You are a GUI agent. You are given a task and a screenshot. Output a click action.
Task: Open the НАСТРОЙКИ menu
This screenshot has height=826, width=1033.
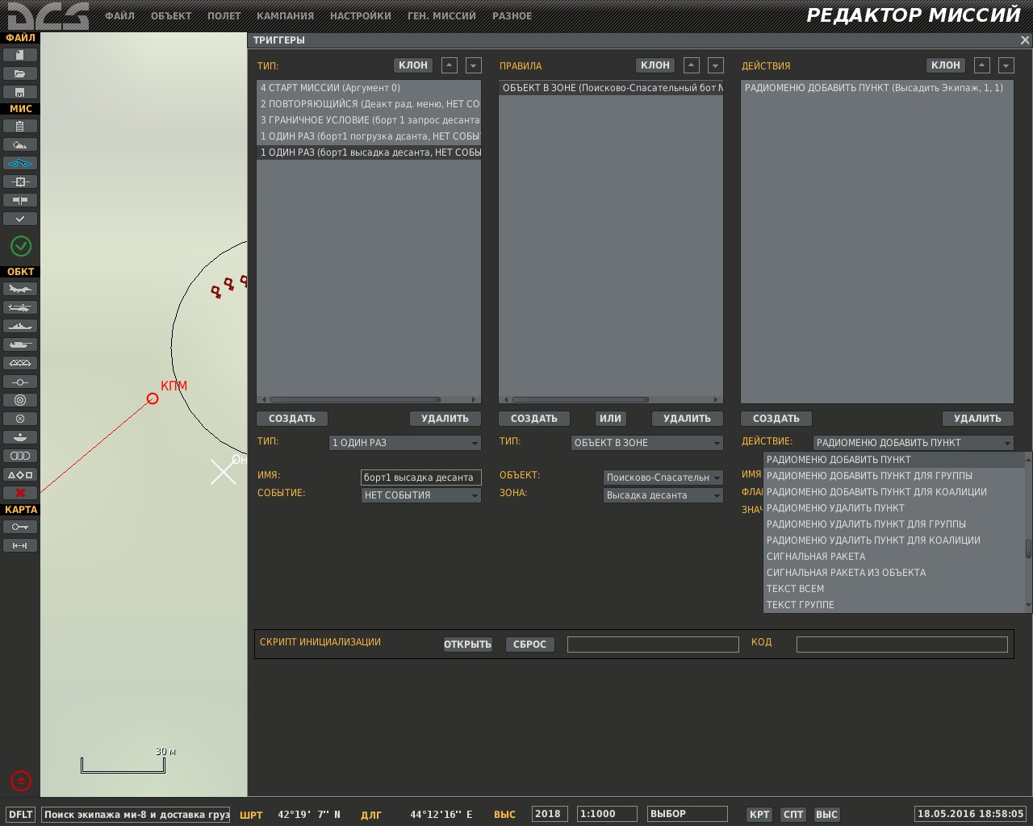click(x=360, y=16)
